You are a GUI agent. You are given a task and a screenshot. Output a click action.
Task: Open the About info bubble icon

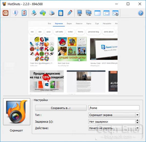(x=15, y=13)
